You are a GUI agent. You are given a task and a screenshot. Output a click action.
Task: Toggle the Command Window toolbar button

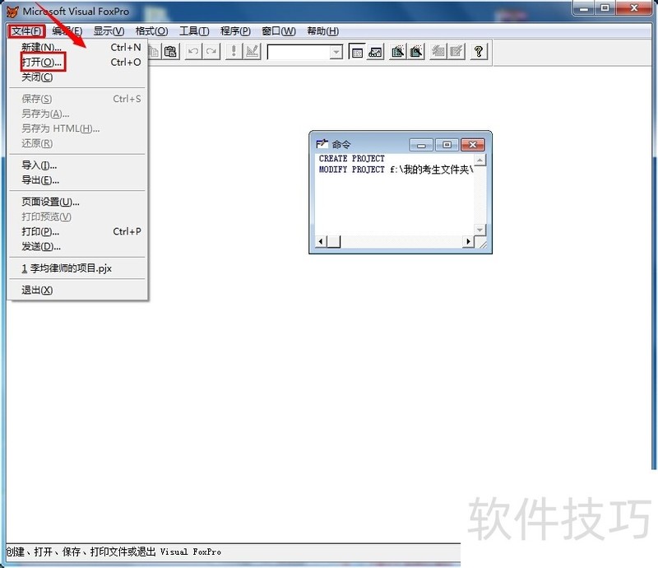357,52
